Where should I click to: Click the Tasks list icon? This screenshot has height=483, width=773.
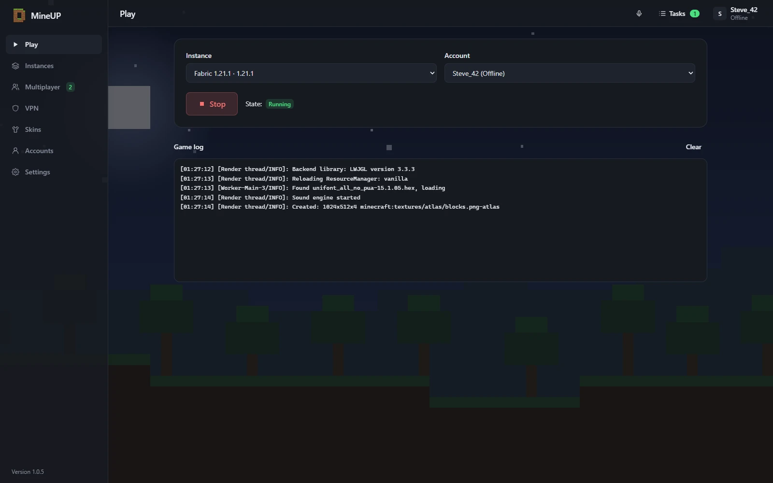662,14
